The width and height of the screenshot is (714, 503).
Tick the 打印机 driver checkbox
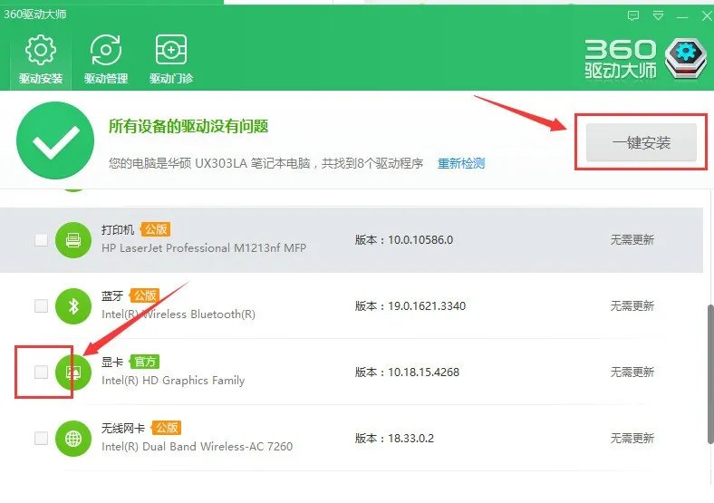click(x=41, y=239)
